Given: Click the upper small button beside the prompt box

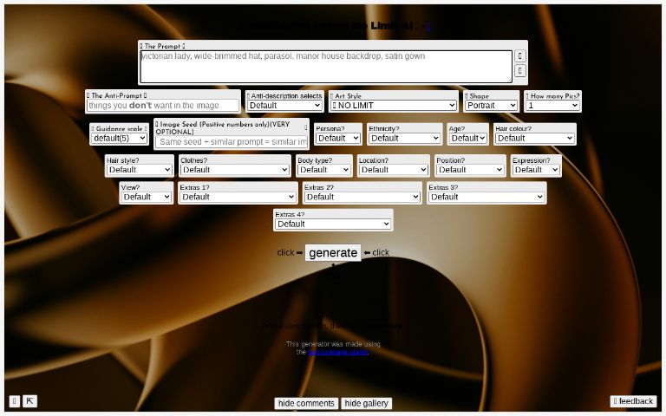Looking at the screenshot, I should tap(520, 55).
